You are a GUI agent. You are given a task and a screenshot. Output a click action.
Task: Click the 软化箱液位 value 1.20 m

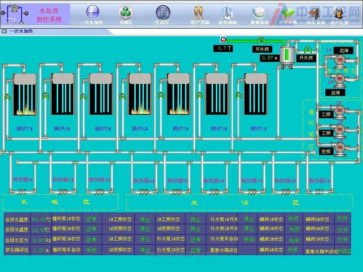coord(41,250)
